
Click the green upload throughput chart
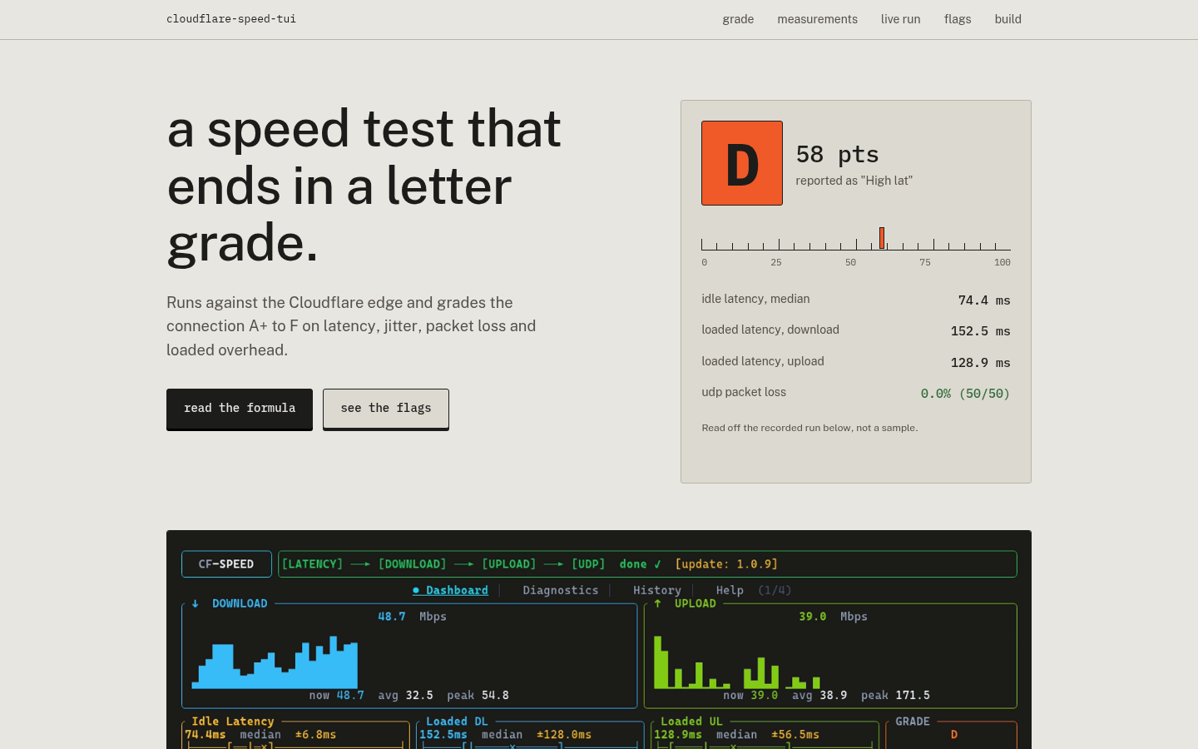tap(737, 662)
